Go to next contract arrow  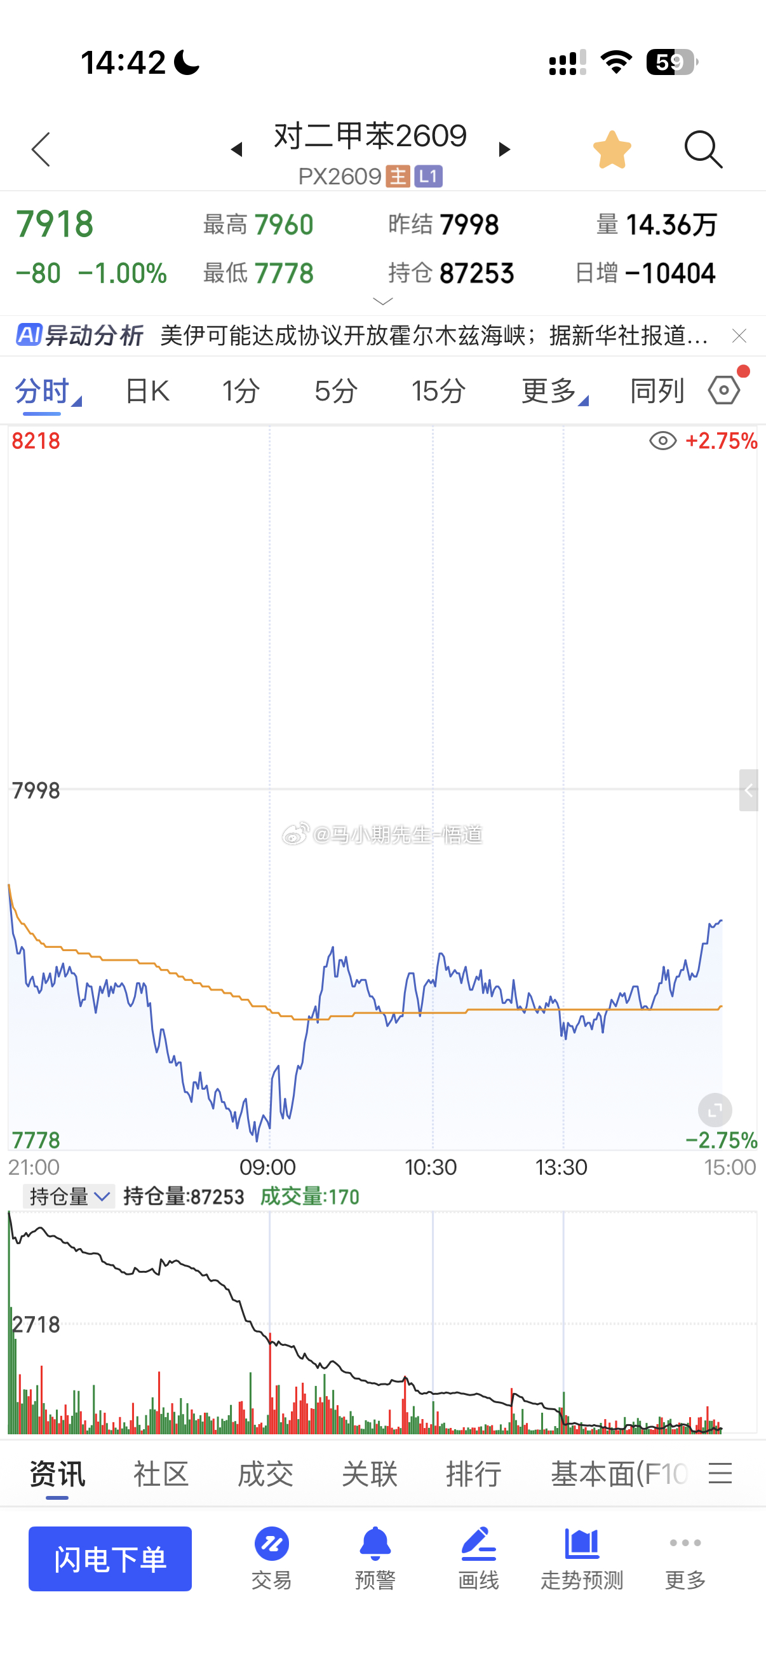[504, 149]
